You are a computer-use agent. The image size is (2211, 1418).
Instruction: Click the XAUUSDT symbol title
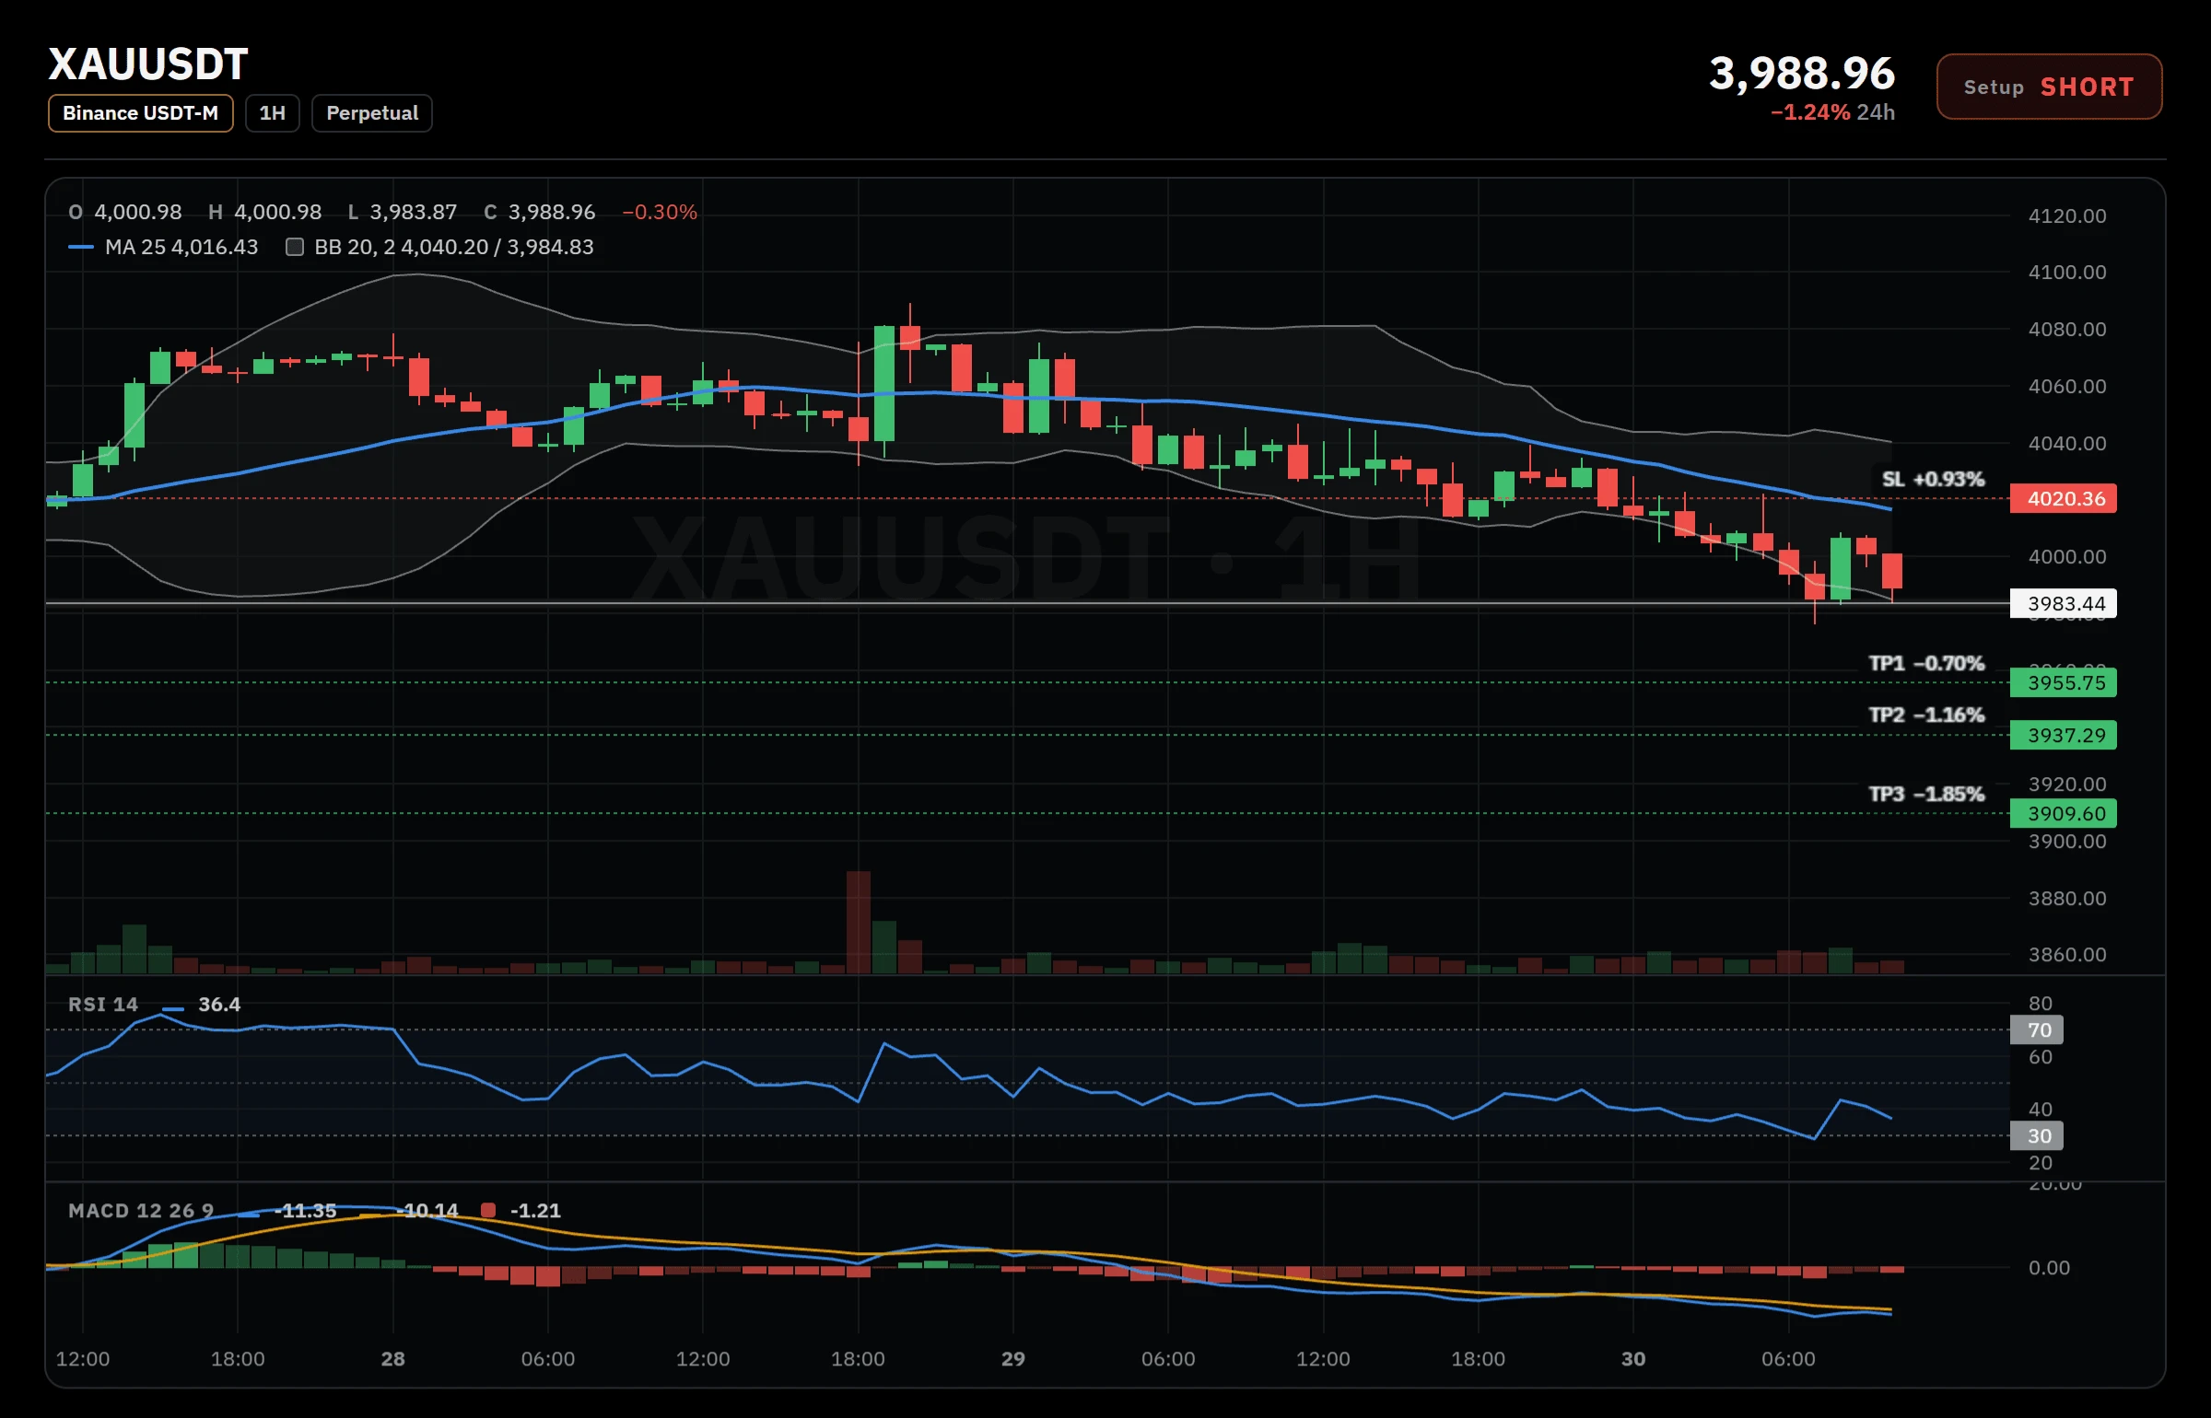148,64
